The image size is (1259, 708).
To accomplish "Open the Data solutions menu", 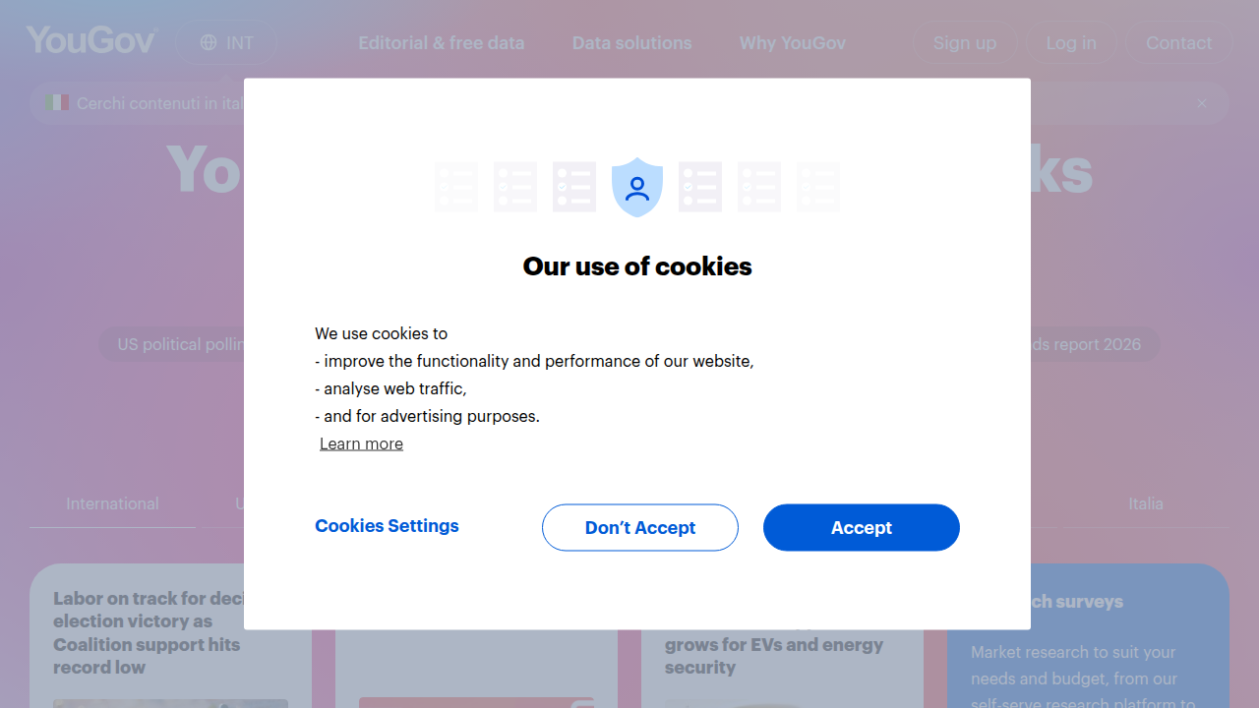I will pos(632,43).
